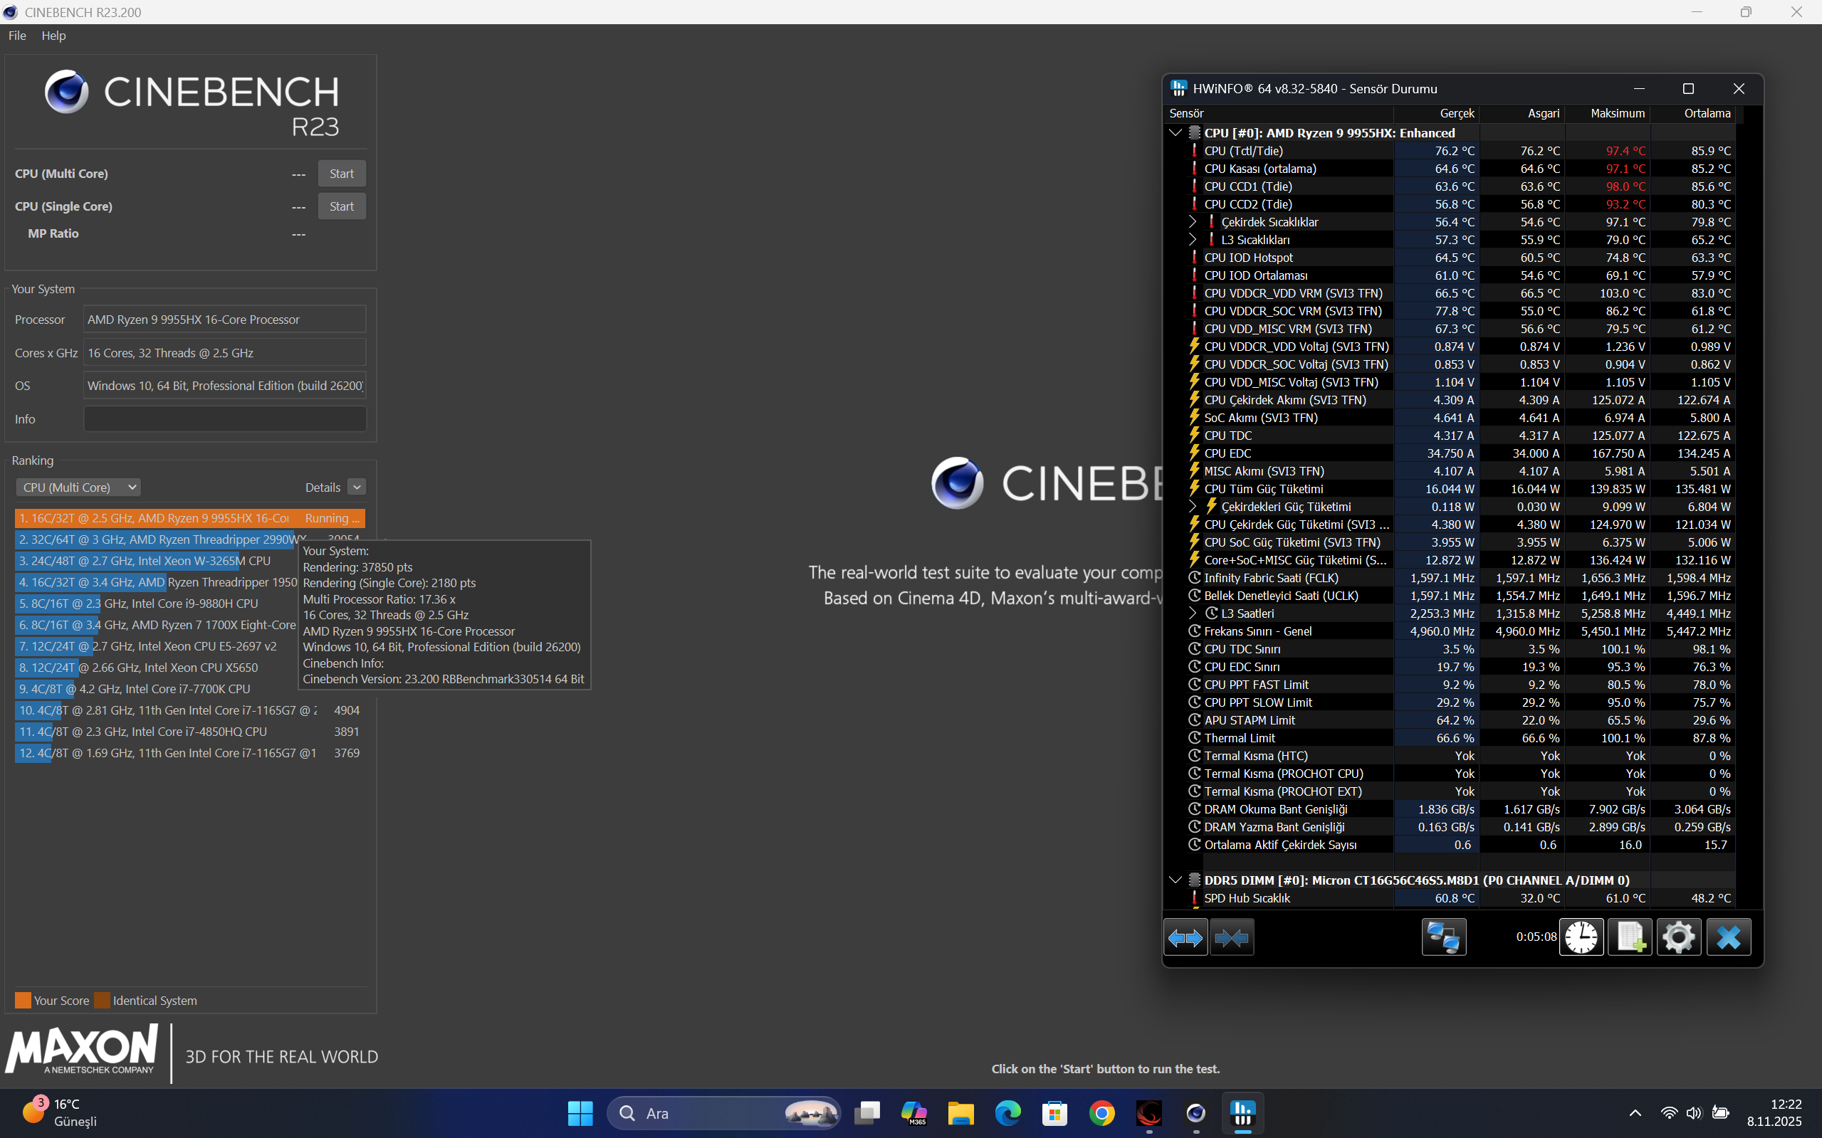The height and width of the screenshot is (1138, 1822).
Task: Open HWiNFO sensor settings gear
Action: click(1679, 937)
